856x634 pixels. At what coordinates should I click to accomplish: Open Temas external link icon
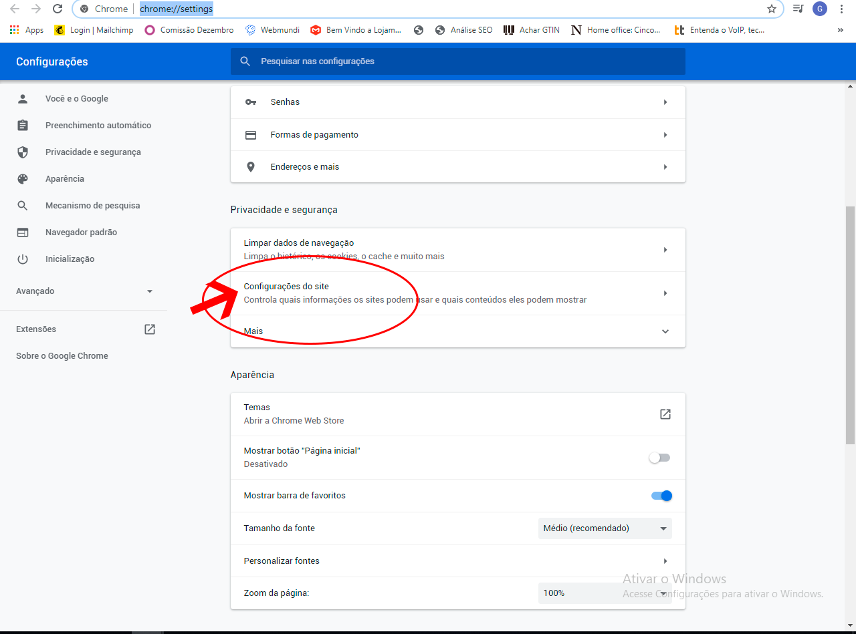pos(665,414)
